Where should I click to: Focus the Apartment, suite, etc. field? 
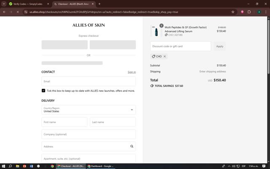pyautogui.click(x=89, y=158)
